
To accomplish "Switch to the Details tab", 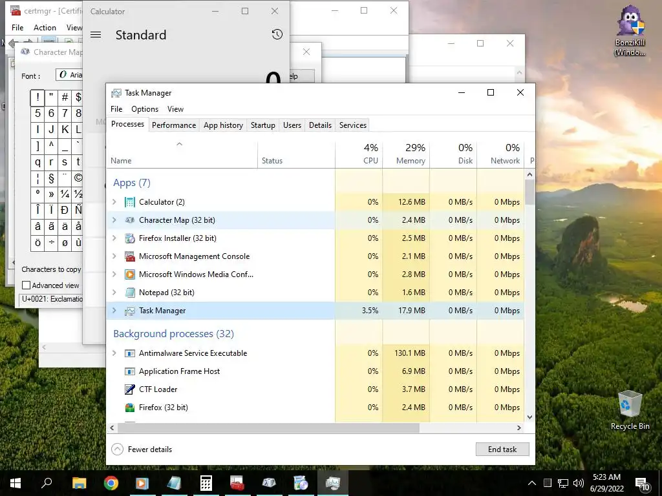I will click(x=320, y=125).
